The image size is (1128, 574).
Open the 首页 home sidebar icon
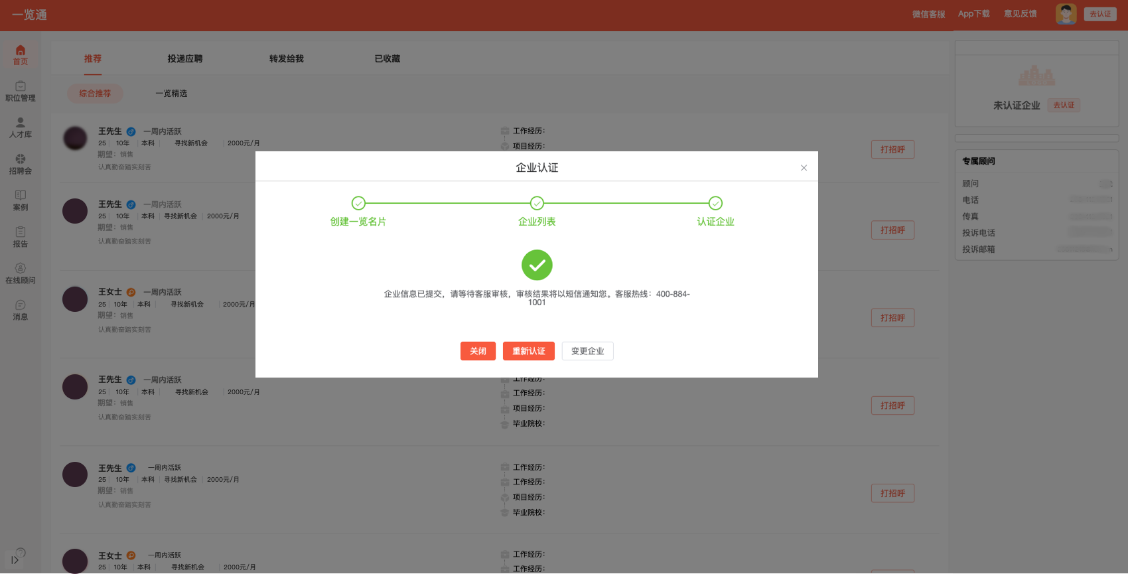coord(21,55)
